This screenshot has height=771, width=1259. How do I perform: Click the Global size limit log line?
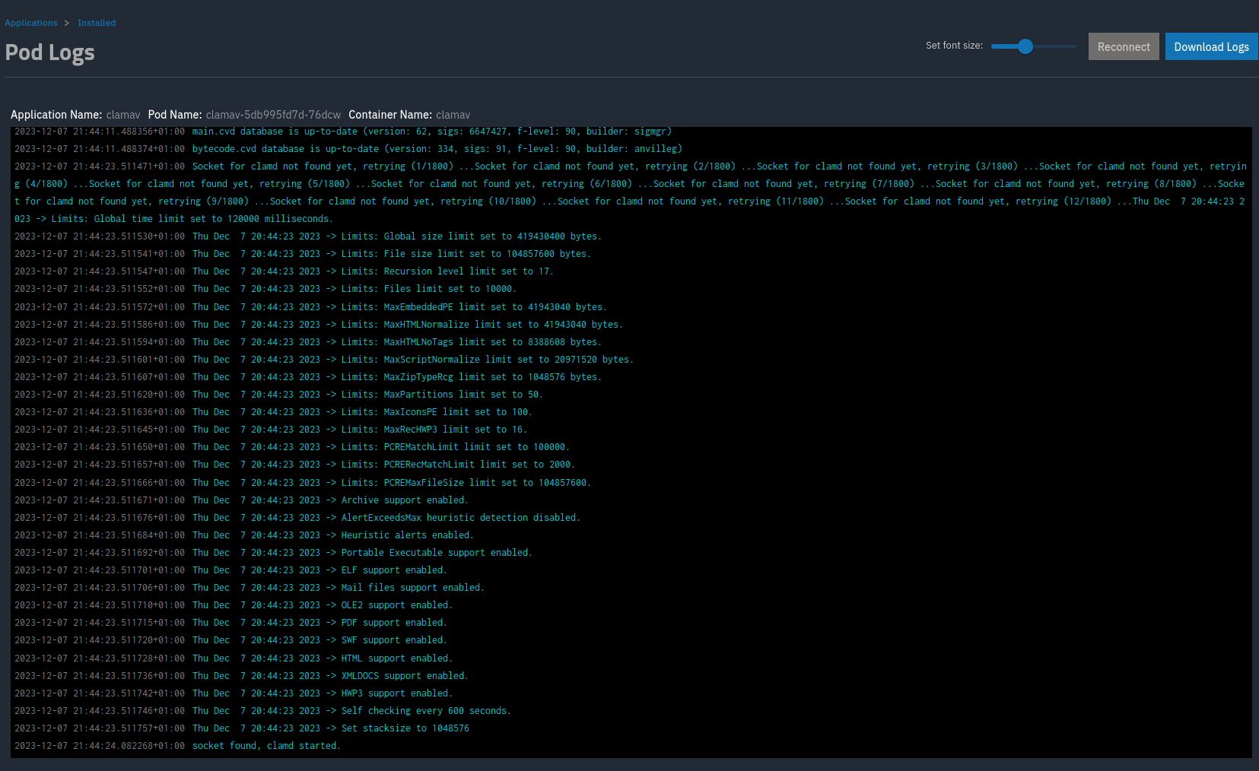click(308, 236)
